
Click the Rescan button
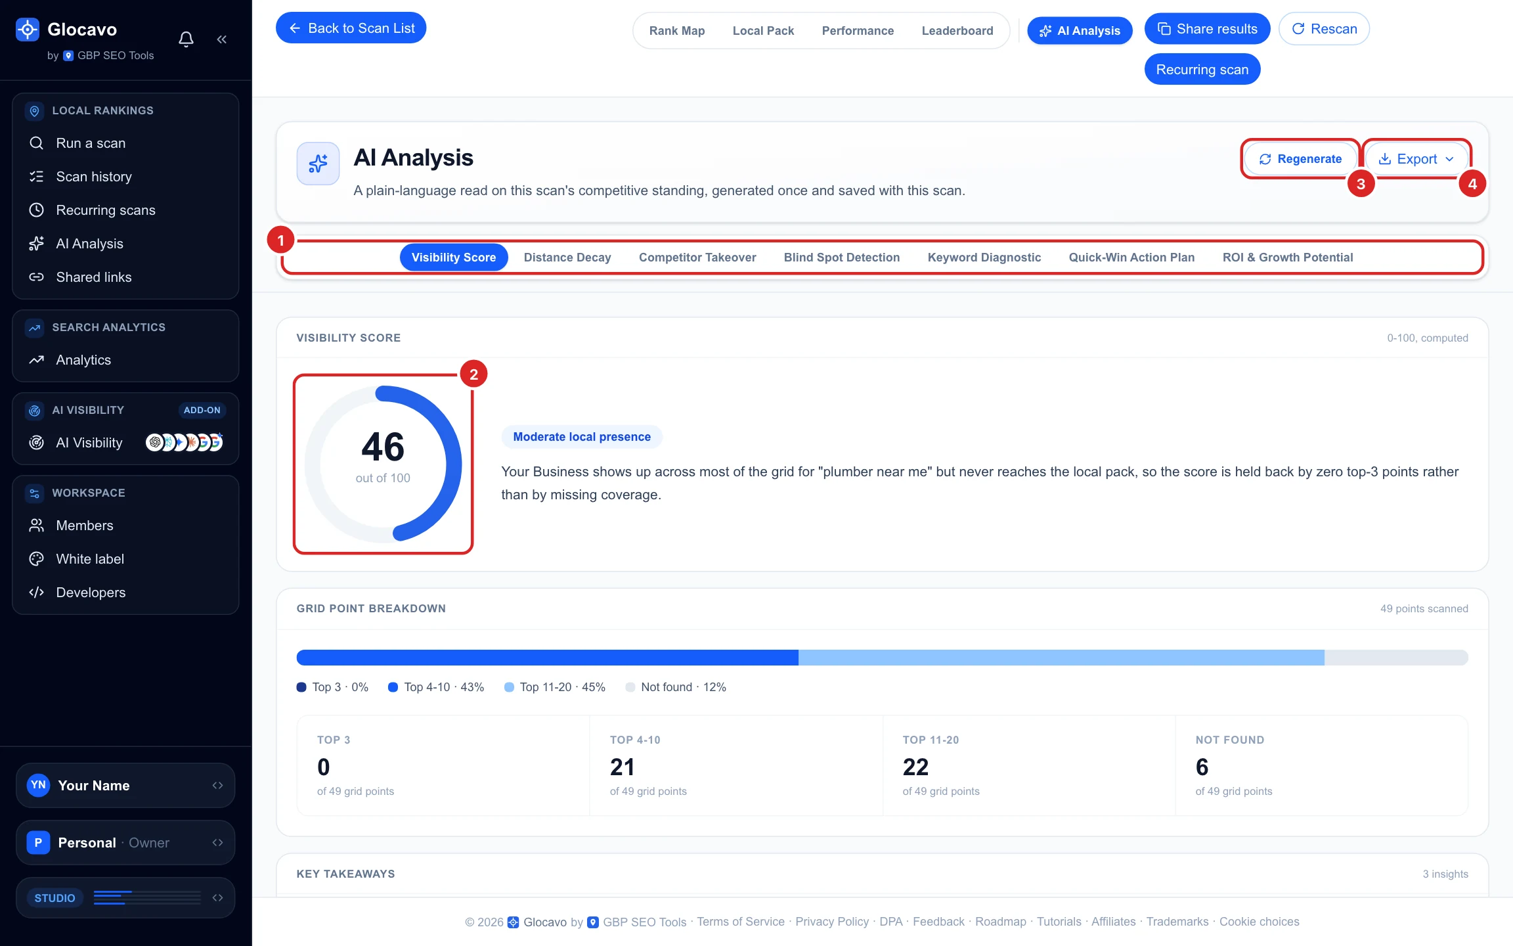pyautogui.click(x=1324, y=29)
